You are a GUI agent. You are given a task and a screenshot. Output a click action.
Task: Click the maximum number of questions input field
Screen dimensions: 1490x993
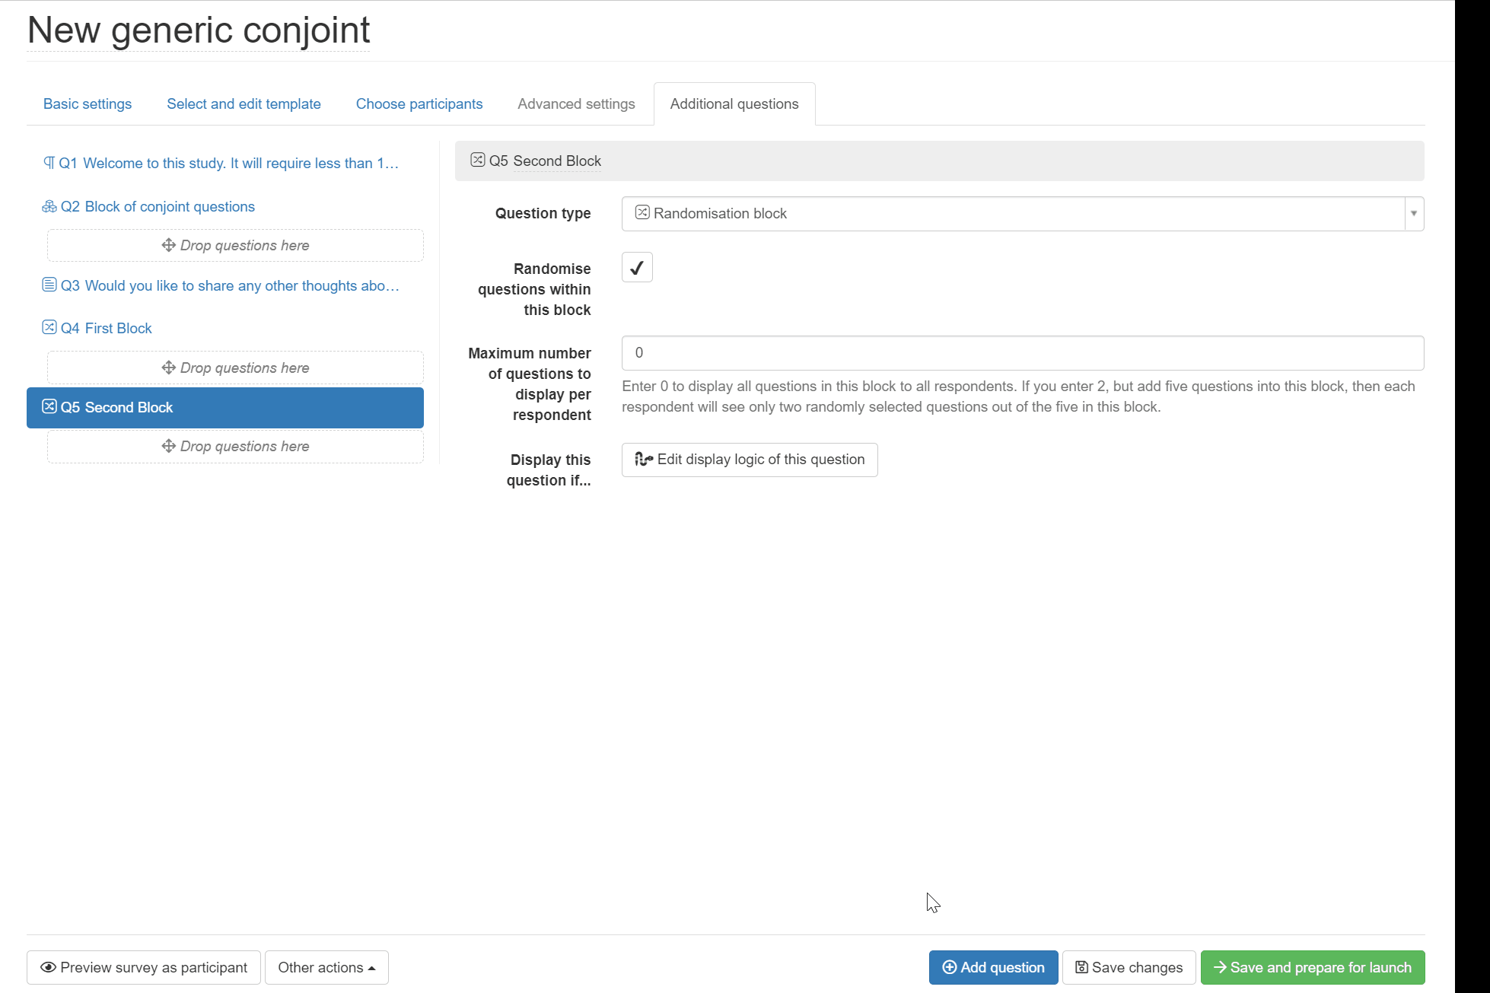pos(1023,353)
